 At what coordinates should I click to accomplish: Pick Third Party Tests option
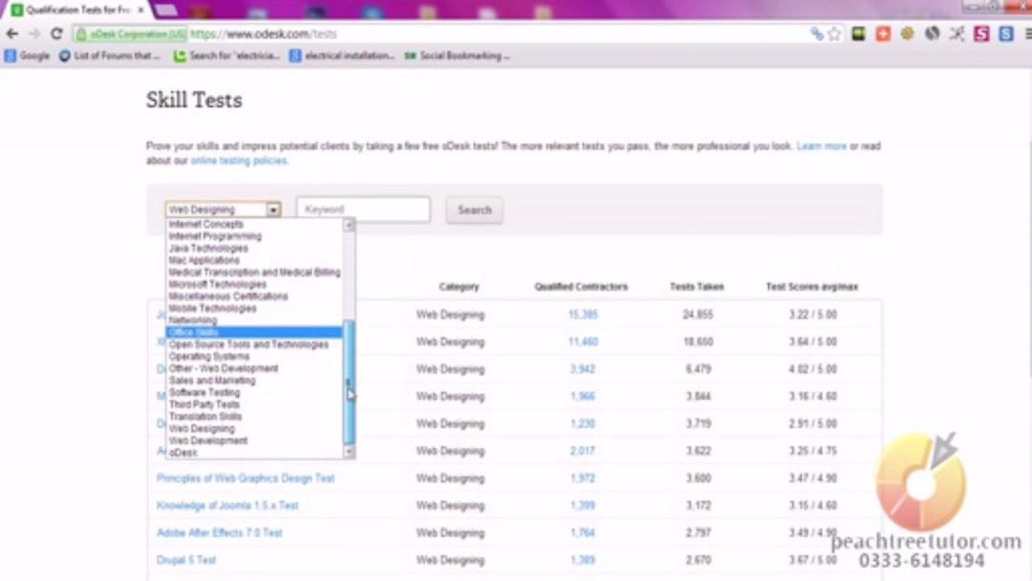pos(204,404)
